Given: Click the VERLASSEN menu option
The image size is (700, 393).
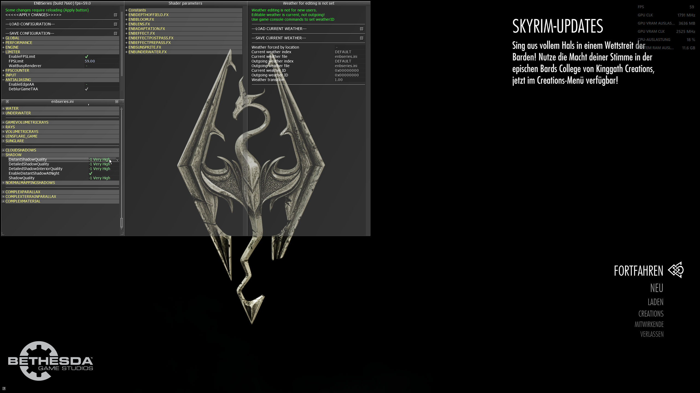Looking at the screenshot, I should 652,334.
